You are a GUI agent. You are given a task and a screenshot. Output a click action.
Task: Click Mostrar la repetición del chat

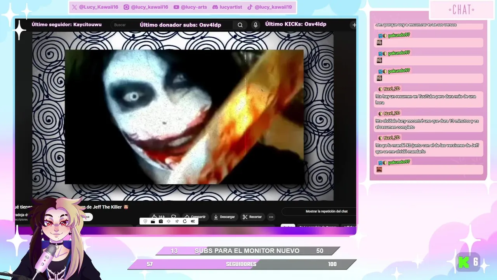pos(326,211)
